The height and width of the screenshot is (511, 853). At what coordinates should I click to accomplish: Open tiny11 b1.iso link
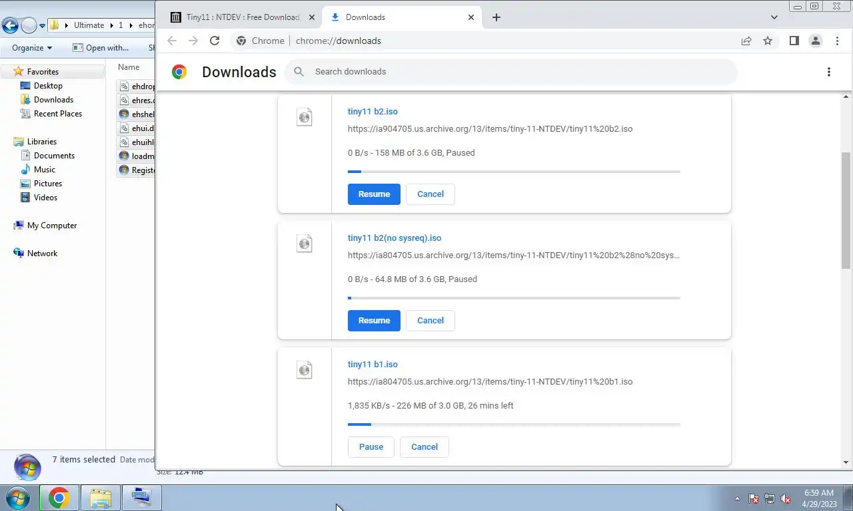373,365
